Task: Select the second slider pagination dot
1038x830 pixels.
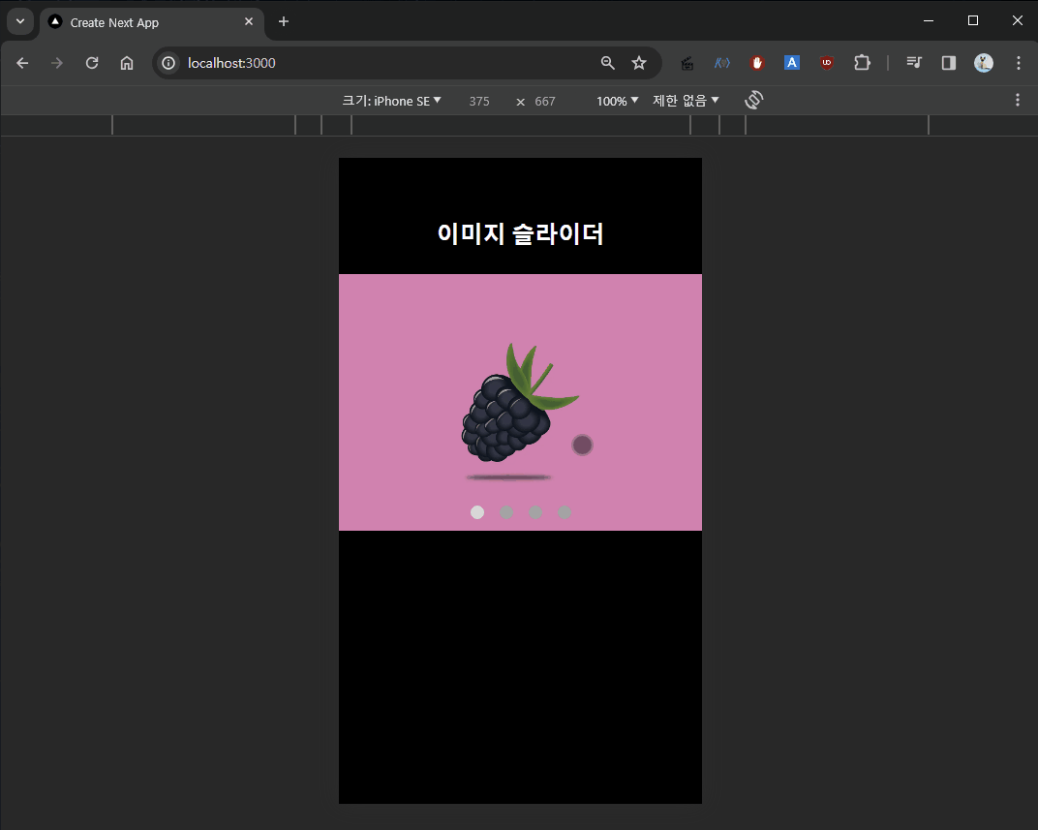Action: (506, 512)
